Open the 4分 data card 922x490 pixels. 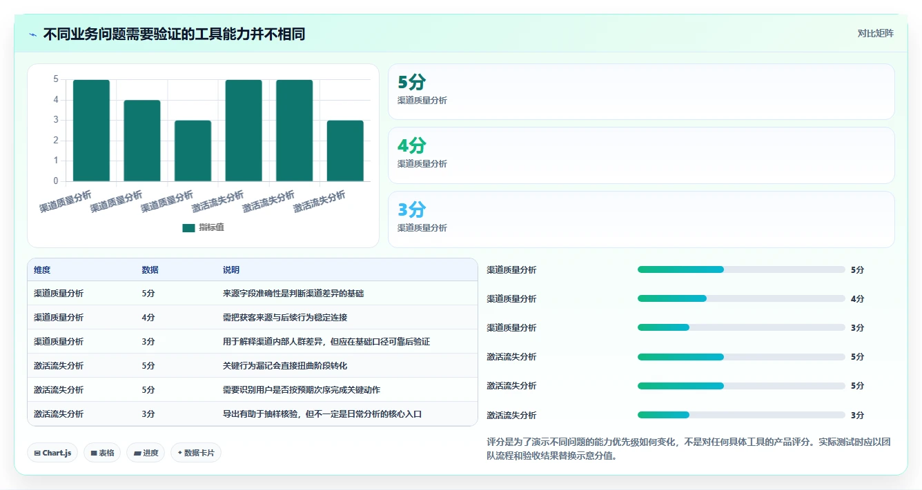pyautogui.click(x=641, y=155)
